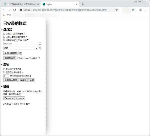Open the Chrome profile avatar icon
Image resolution: width=150 pixels, height=136 pixels.
140,10
